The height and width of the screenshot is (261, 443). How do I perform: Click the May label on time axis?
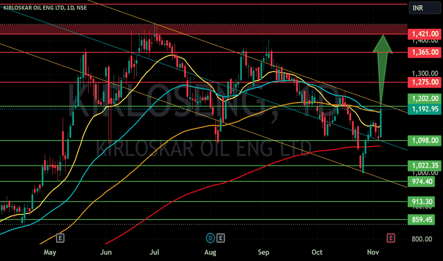click(50, 252)
